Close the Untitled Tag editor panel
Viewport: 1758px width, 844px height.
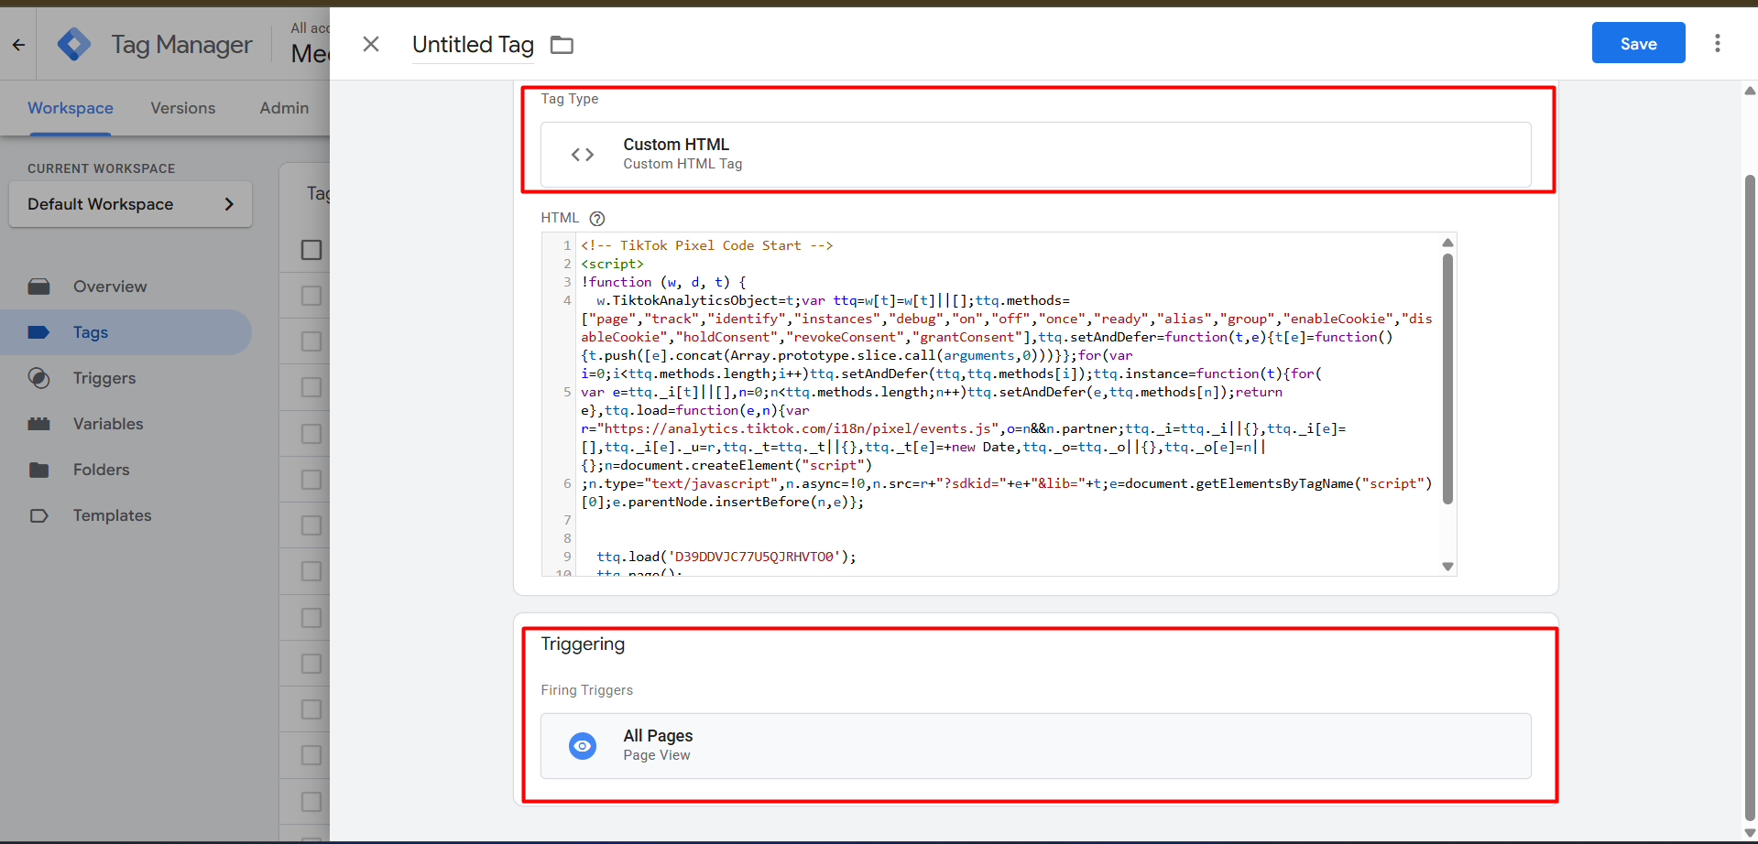(371, 44)
